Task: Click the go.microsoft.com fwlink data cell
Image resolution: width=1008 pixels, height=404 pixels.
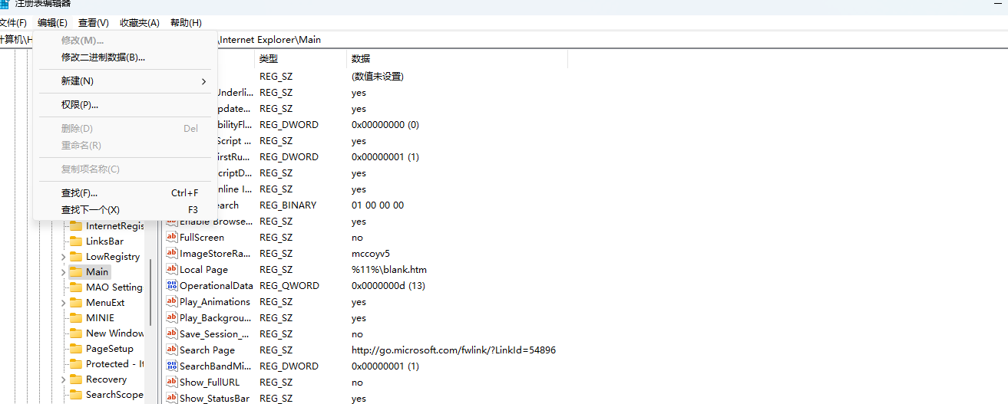Action: click(x=454, y=350)
